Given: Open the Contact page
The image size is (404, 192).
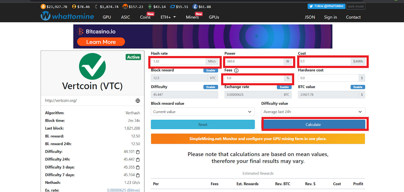Looking at the screenshot, I should (353, 17).
